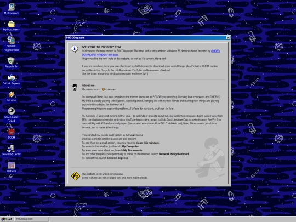Image resolution: width=296 pixels, height=222 pixels.
Task: Launch Space Cadet Pinball icon
Action: pos(12,115)
